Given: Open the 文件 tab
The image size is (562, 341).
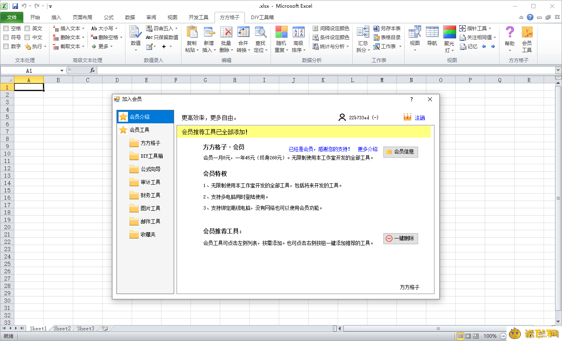Looking at the screenshot, I should [12, 18].
